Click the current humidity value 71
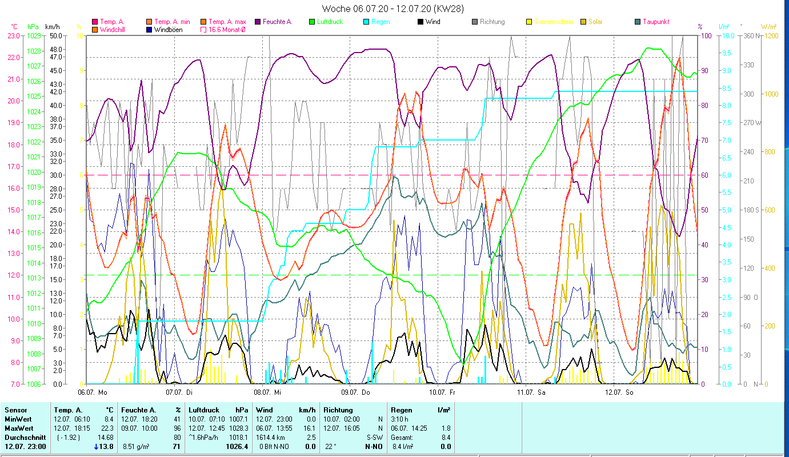789x457 pixels. 177,447
